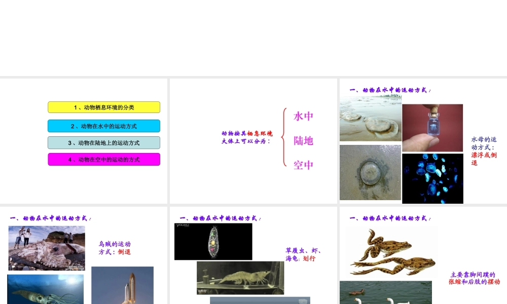Select the ducks and swans on water photo
Viewport: 507px width, 304px height.
(386, 292)
